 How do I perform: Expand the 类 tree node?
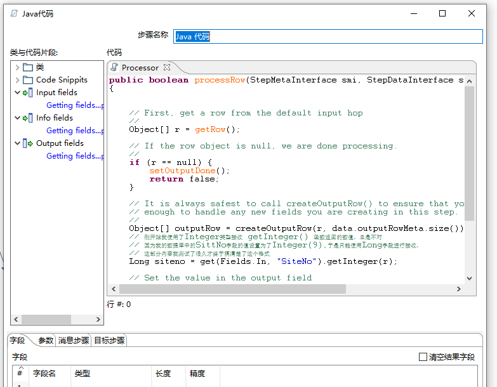point(17,67)
